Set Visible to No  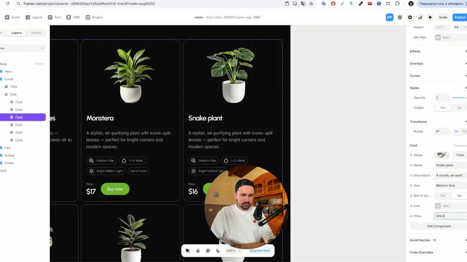[x=459, y=108]
